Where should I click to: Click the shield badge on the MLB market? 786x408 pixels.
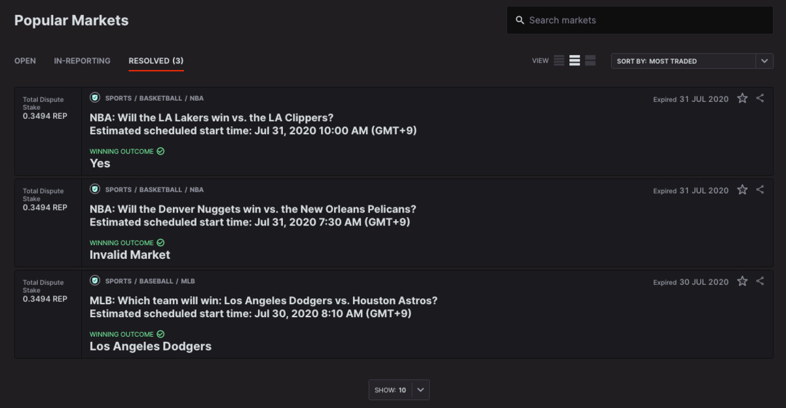pos(95,281)
